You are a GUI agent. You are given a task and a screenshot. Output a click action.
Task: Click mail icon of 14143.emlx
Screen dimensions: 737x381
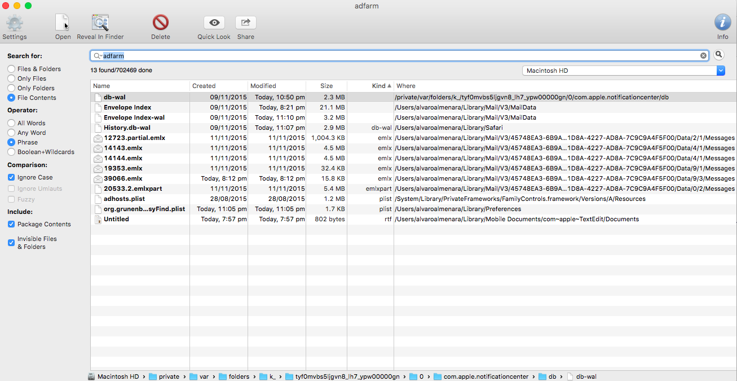pos(98,148)
